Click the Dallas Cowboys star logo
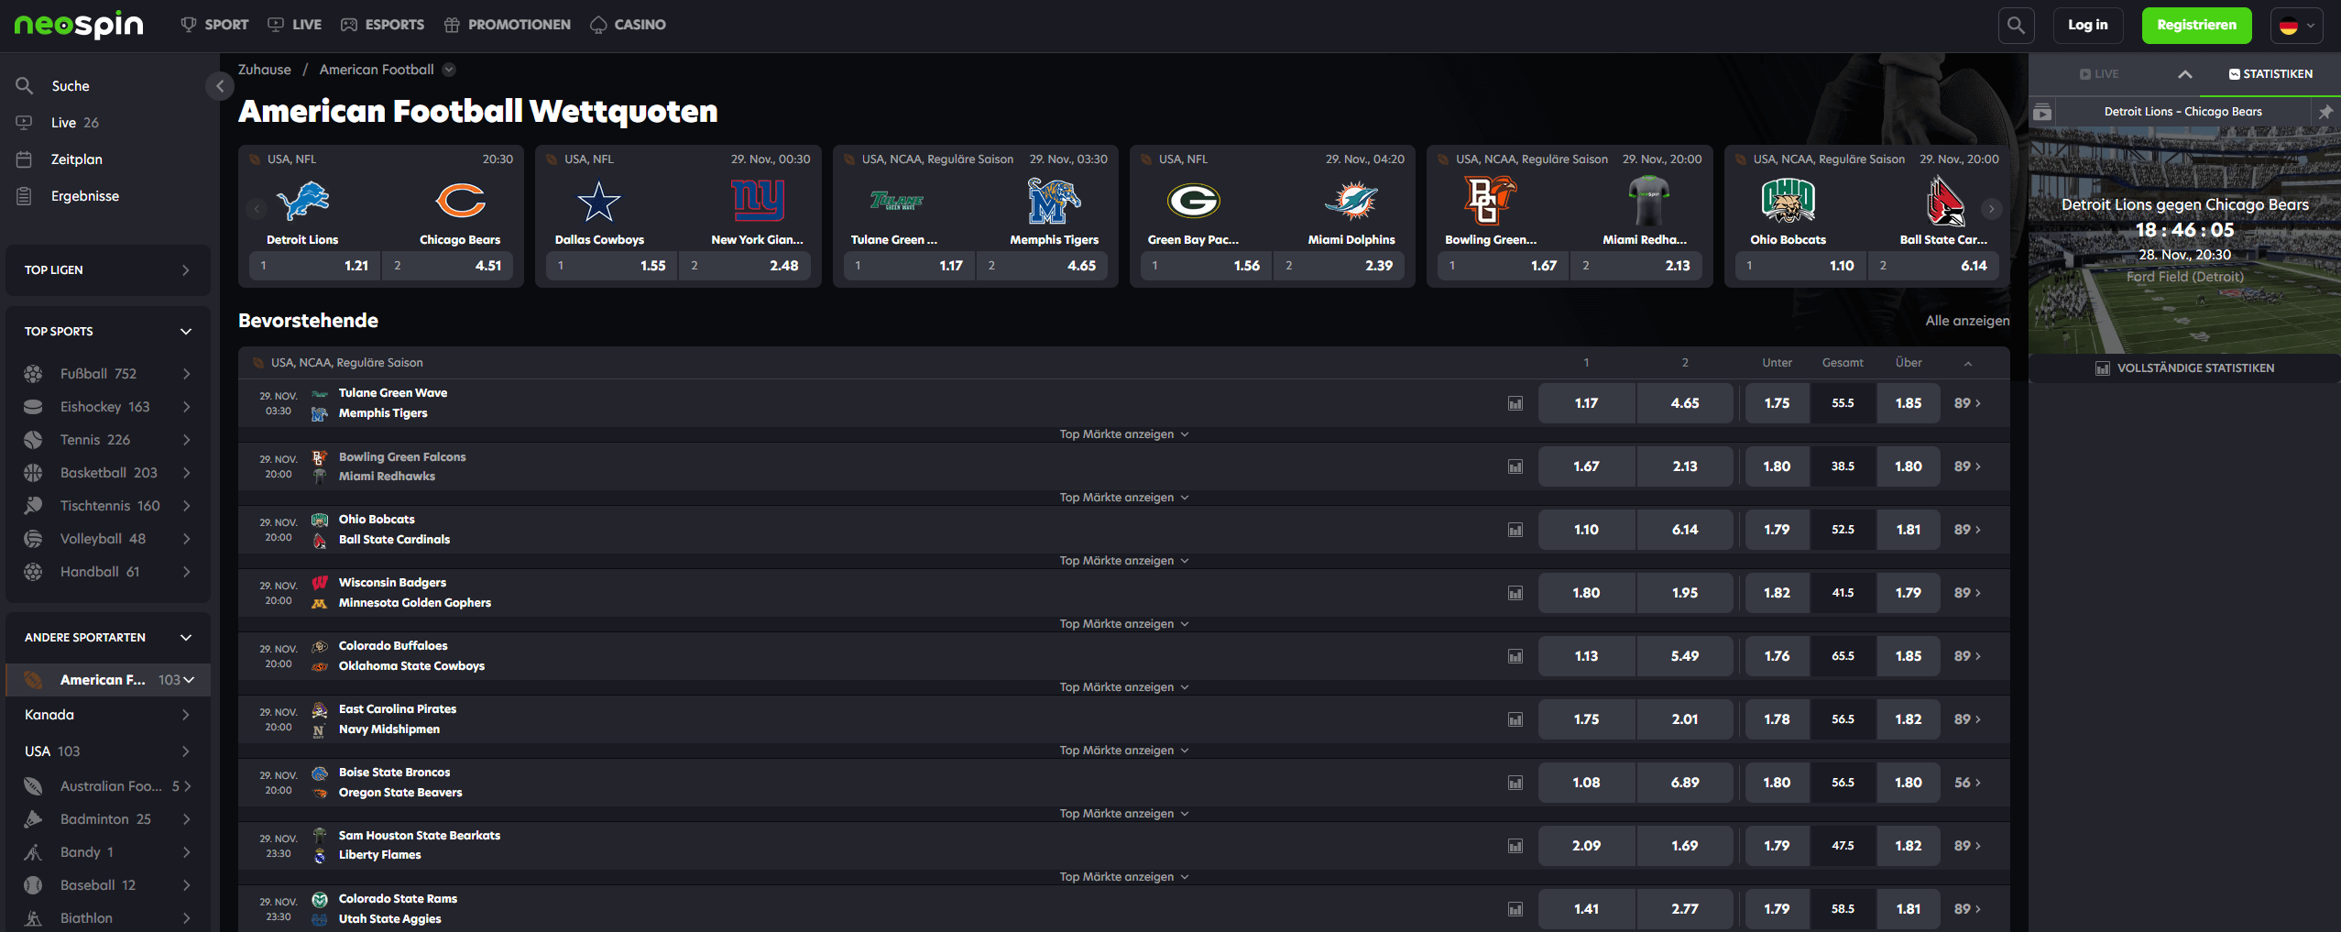The height and width of the screenshot is (932, 2341). click(x=598, y=201)
